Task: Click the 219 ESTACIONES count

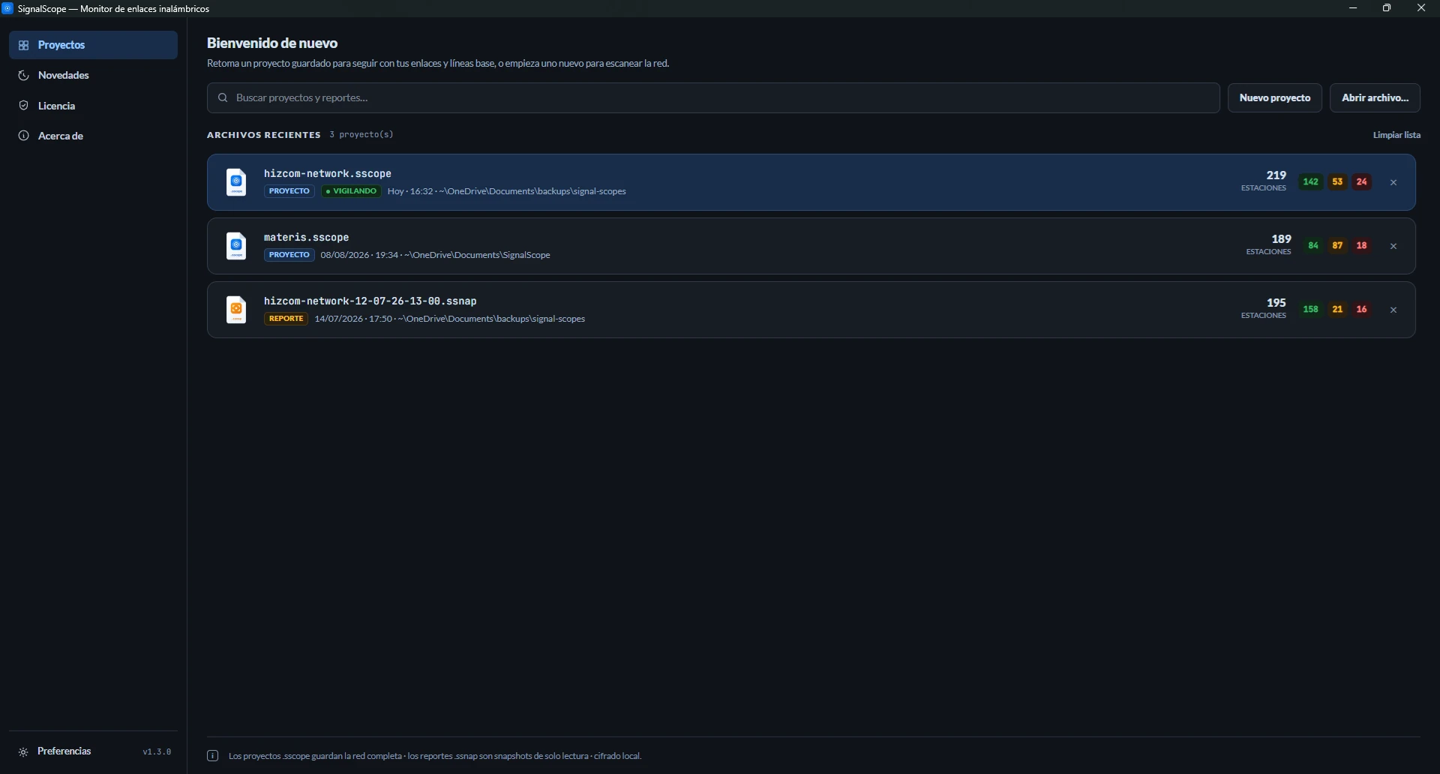Action: click(1264, 181)
